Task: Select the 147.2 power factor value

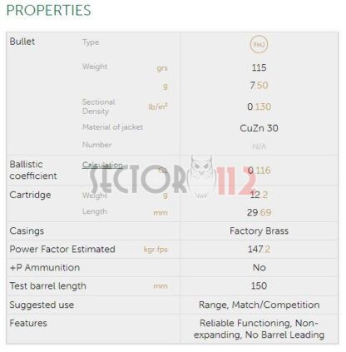Action: click(x=259, y=250)
